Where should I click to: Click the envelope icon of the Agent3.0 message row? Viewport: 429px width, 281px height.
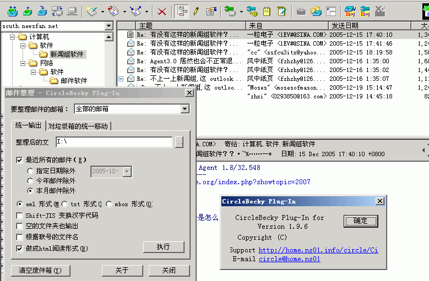[131, 60]
